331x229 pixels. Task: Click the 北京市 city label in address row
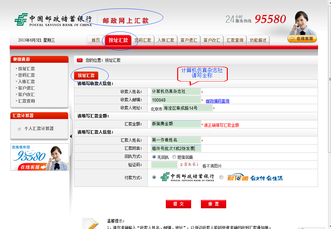[x=156, y=109]
